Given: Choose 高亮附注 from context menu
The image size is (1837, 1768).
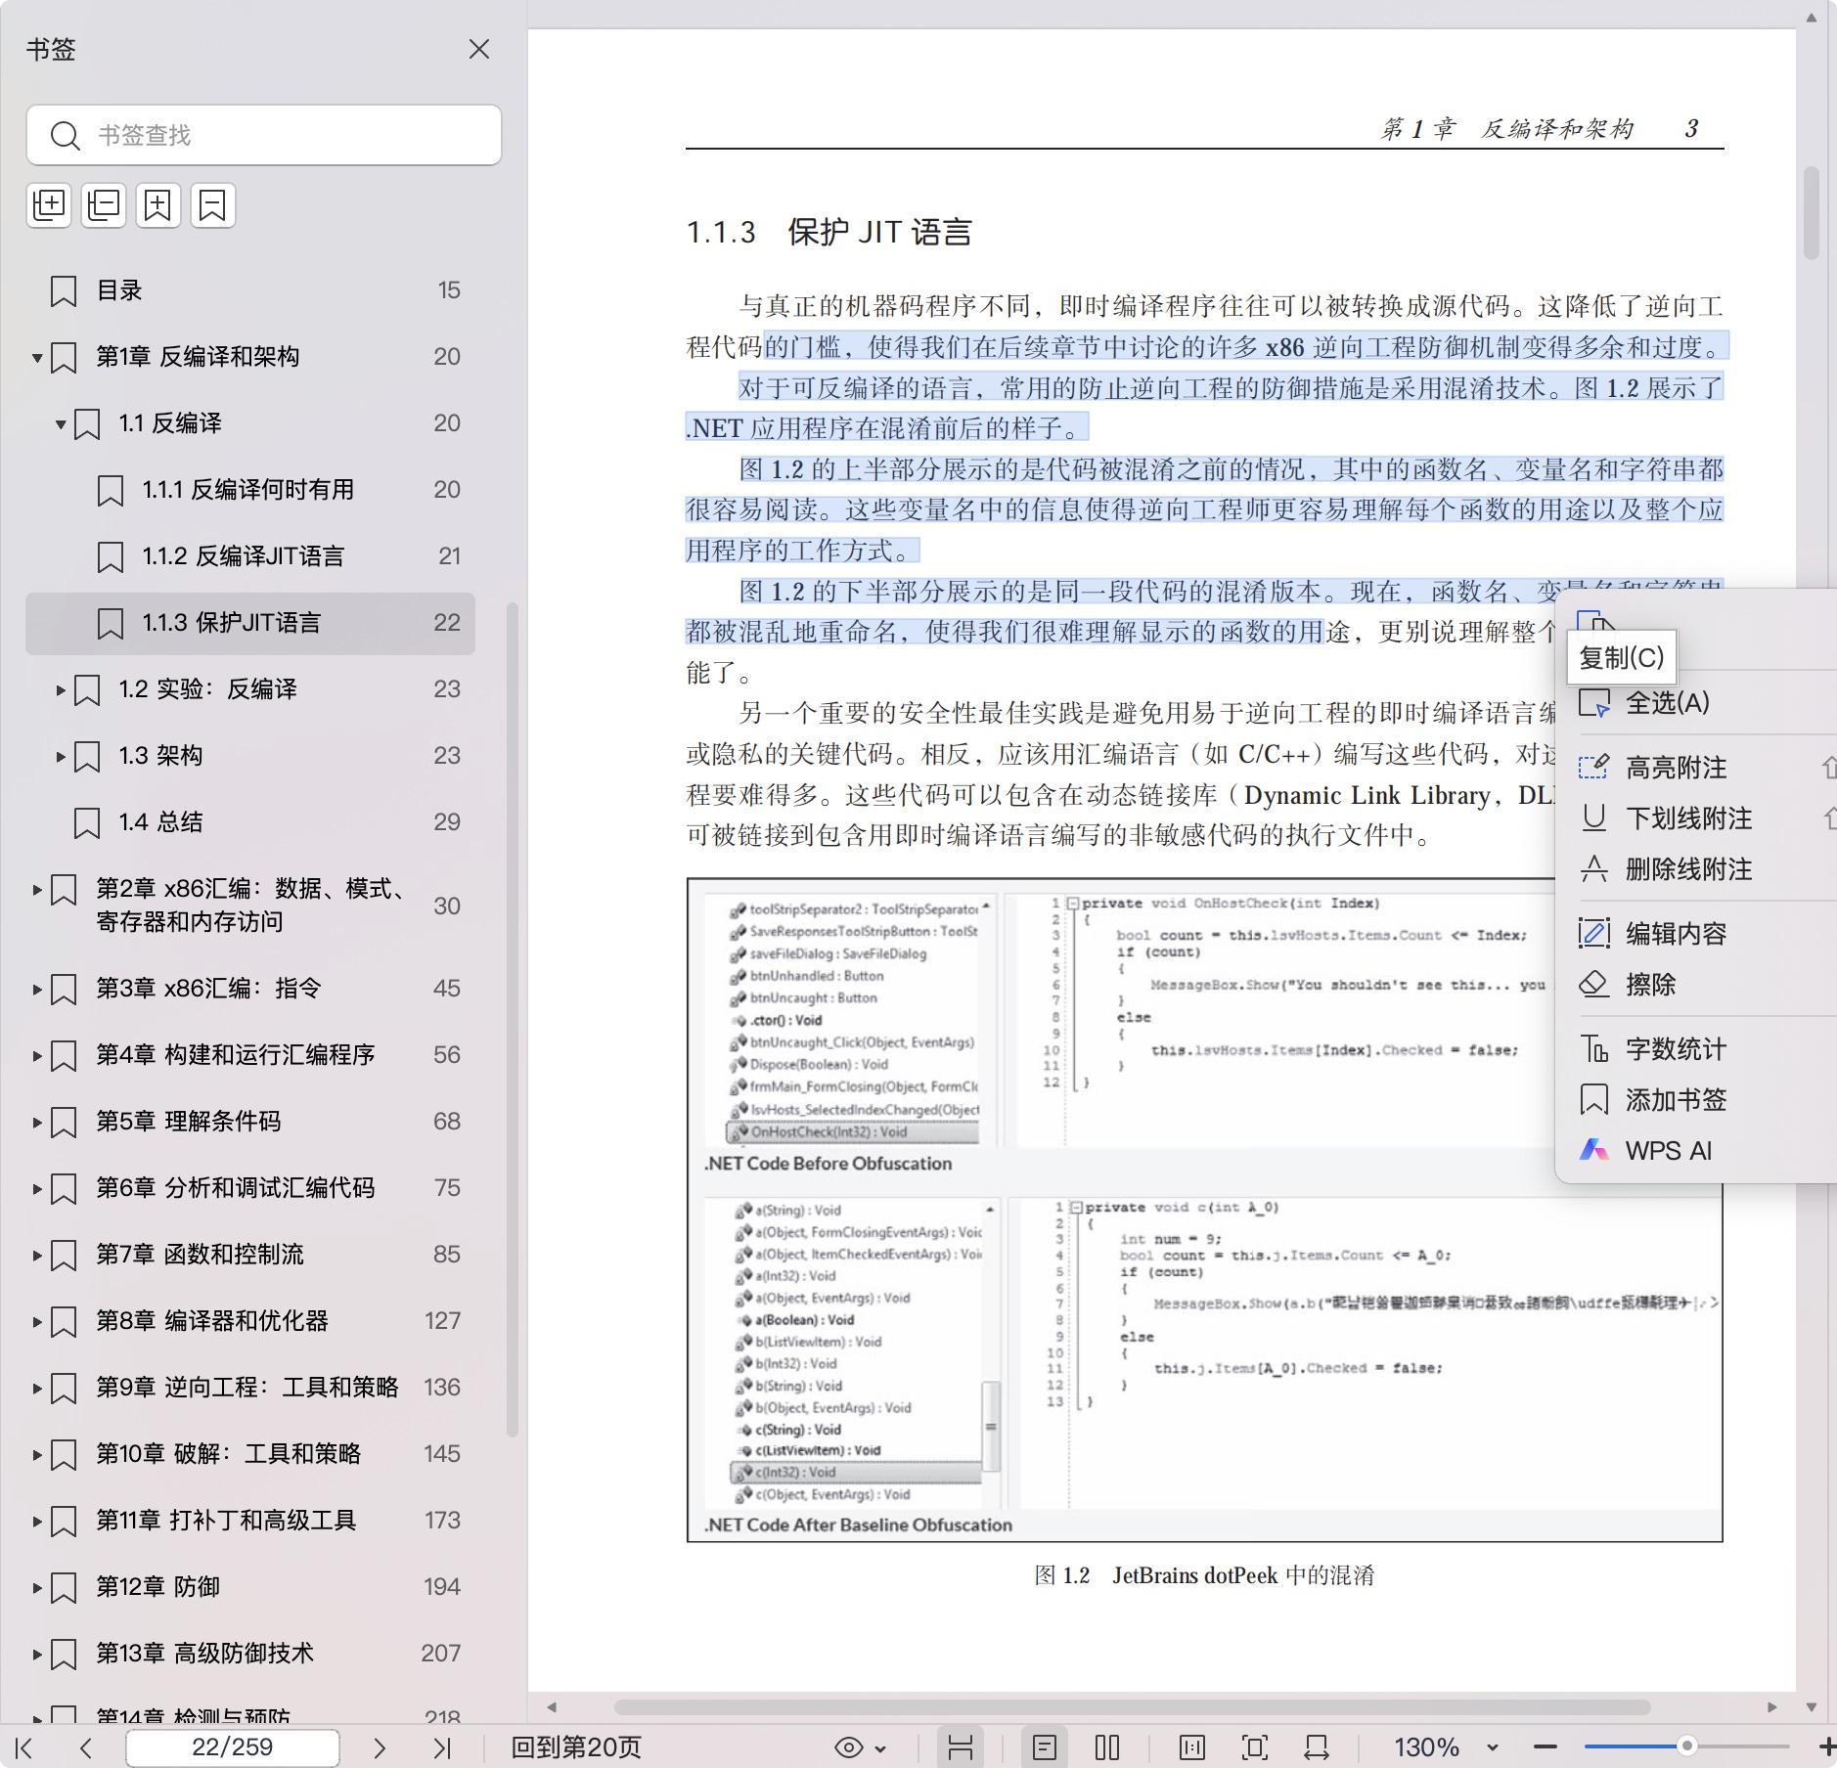Looking at the screenshot, I should [1676, 768].
